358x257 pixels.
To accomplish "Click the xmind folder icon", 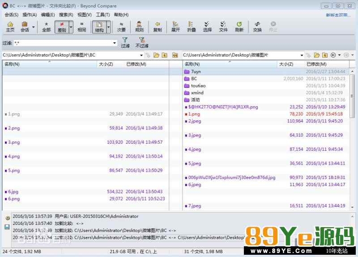I will coord(187,93).
